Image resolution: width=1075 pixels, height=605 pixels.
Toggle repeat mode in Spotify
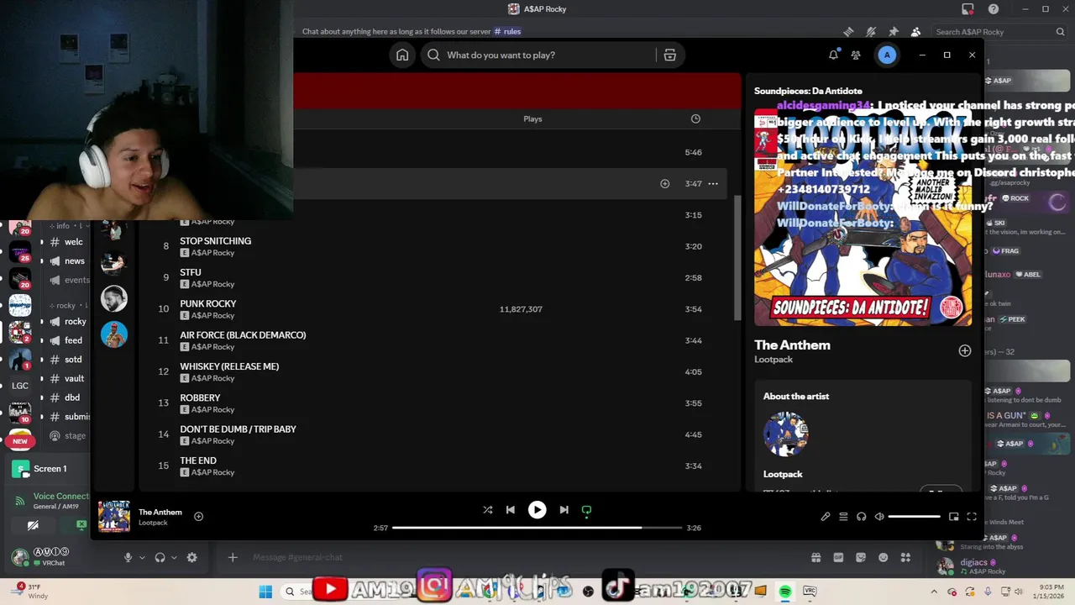(586, 510)
